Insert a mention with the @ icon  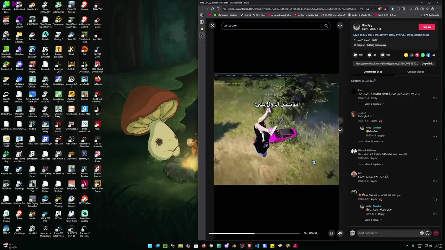(x=422, y=233)
